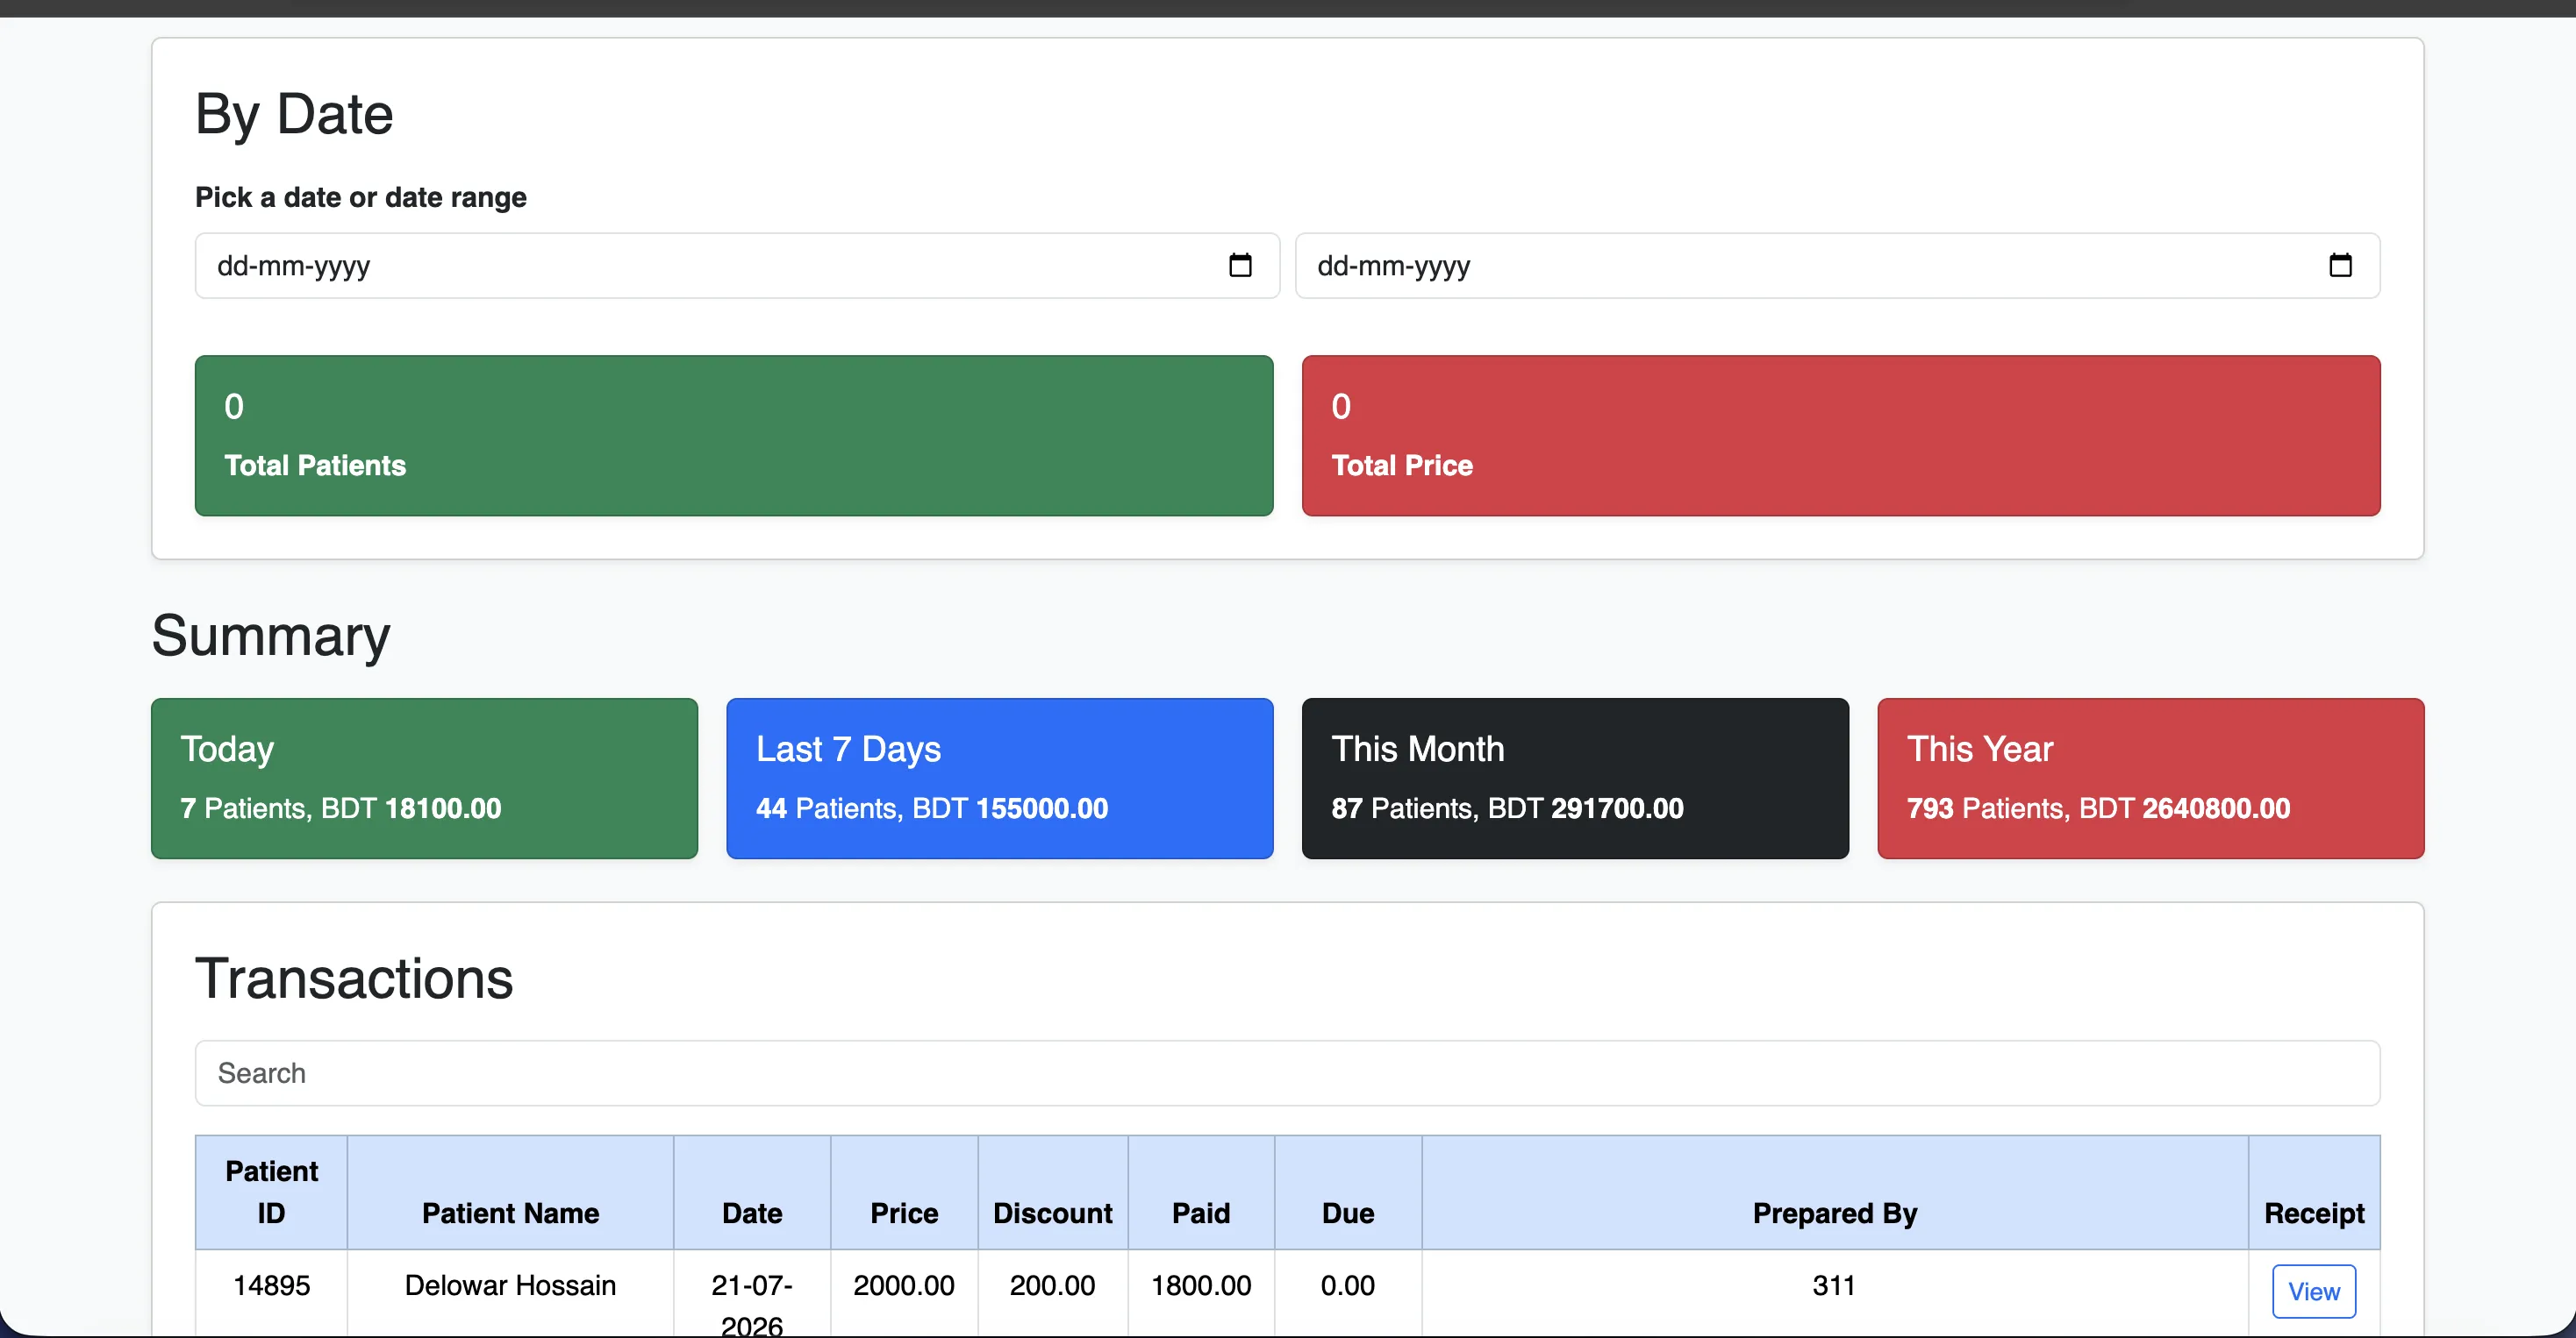Click the Patient ID column header
Viewport: 2576px width, 1338px height.
coord(271,1192)
